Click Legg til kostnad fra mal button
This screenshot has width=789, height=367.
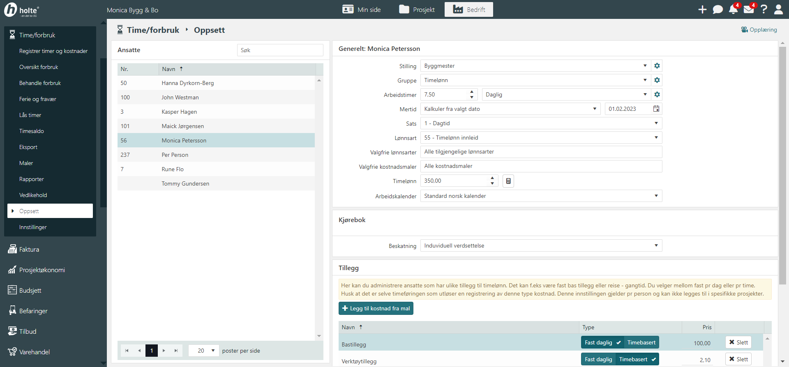click(376, 308)
